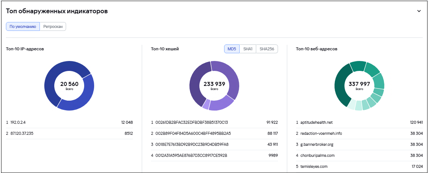Click hash count 9989

[273, 156]
